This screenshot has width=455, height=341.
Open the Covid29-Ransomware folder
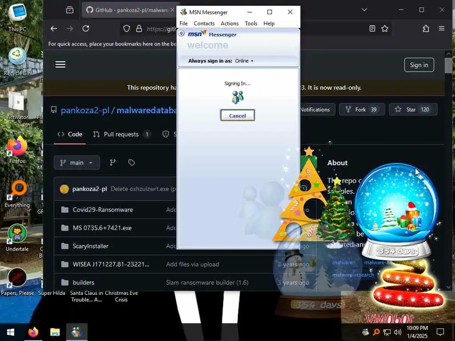[x=103, y=210]
